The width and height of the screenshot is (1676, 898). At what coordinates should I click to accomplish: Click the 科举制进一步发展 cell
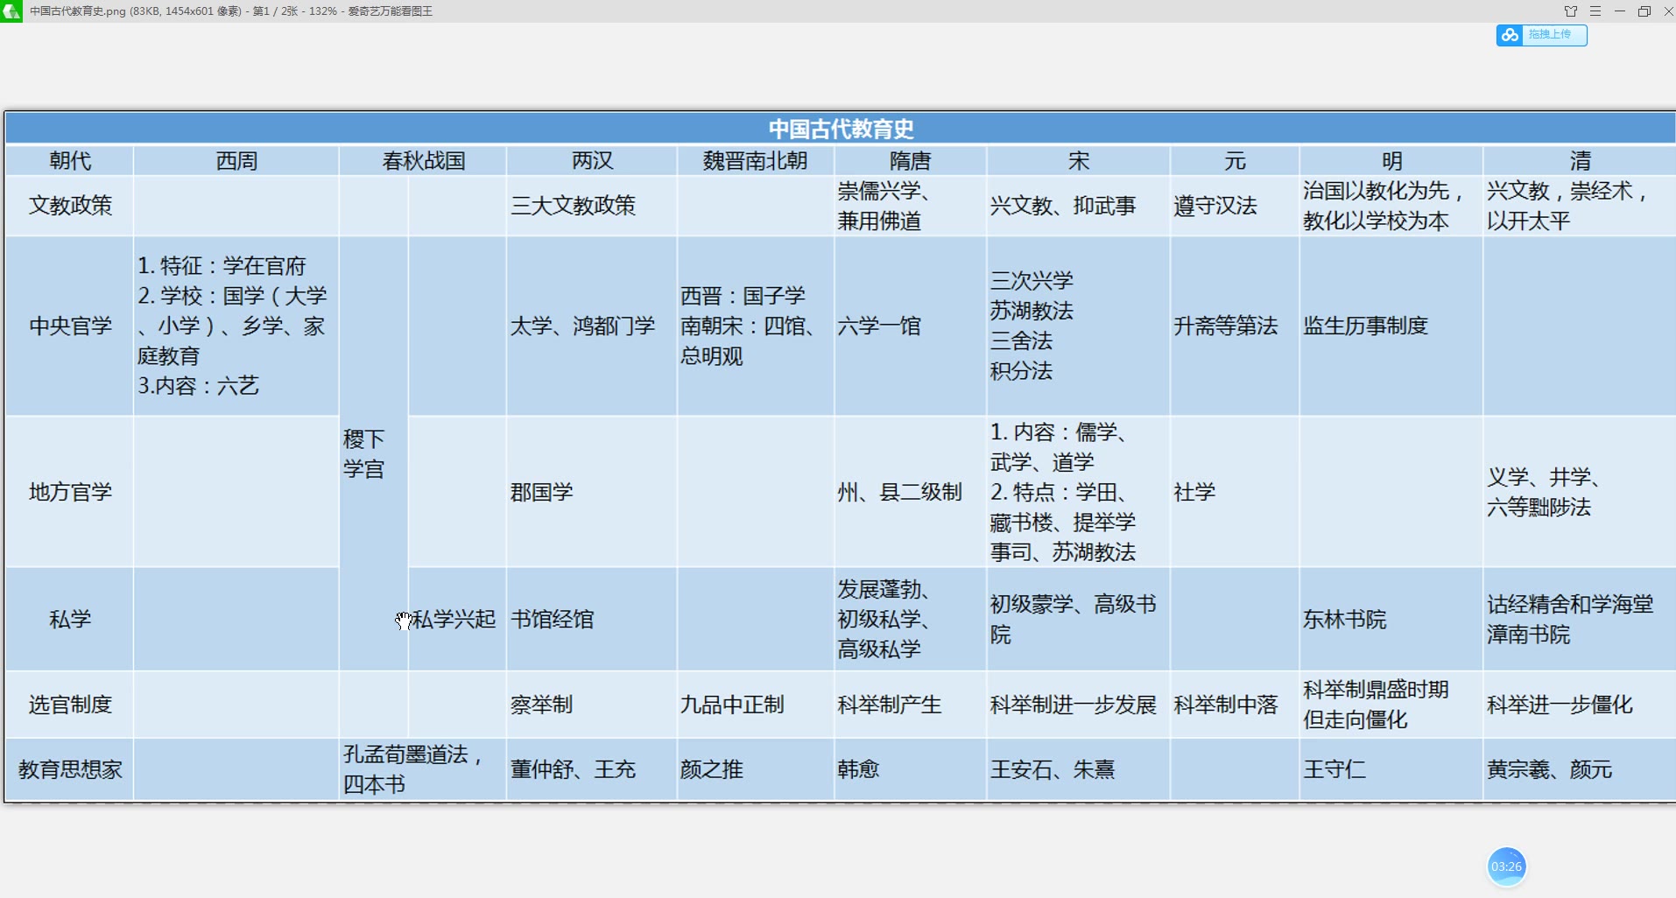(1078, 705)
